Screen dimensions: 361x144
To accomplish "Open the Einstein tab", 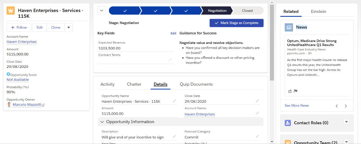I will (x=318, y=12).
